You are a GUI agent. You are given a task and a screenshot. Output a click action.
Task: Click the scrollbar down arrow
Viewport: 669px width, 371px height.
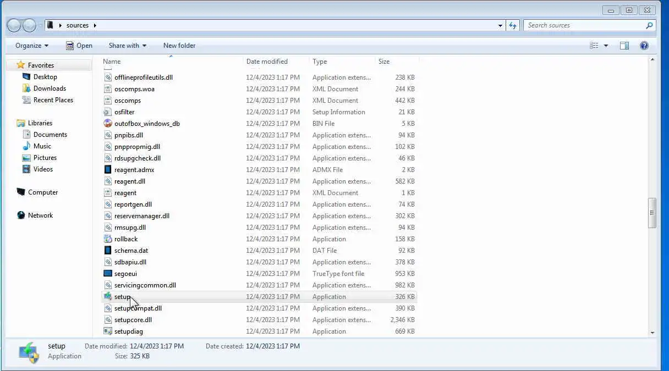[652, 333]
